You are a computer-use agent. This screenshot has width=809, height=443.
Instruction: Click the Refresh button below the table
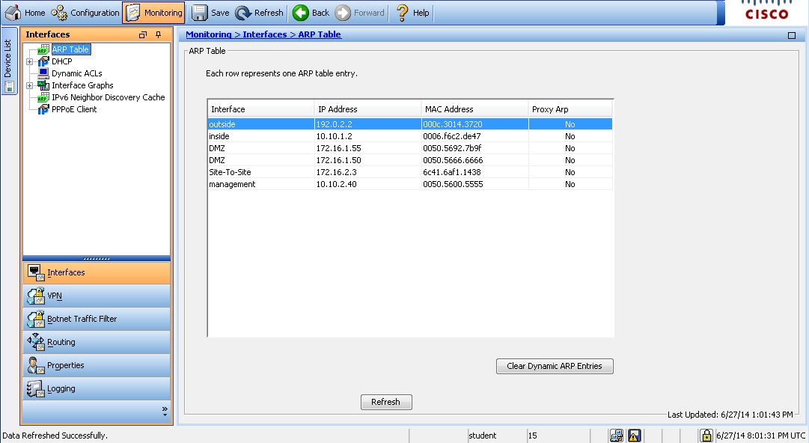(x=385, y=402)
